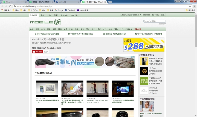The height and width of the screenshot is (117, 197).
Task: Select the 悠遊日本 nav item
Action: [x=64, y=15]
